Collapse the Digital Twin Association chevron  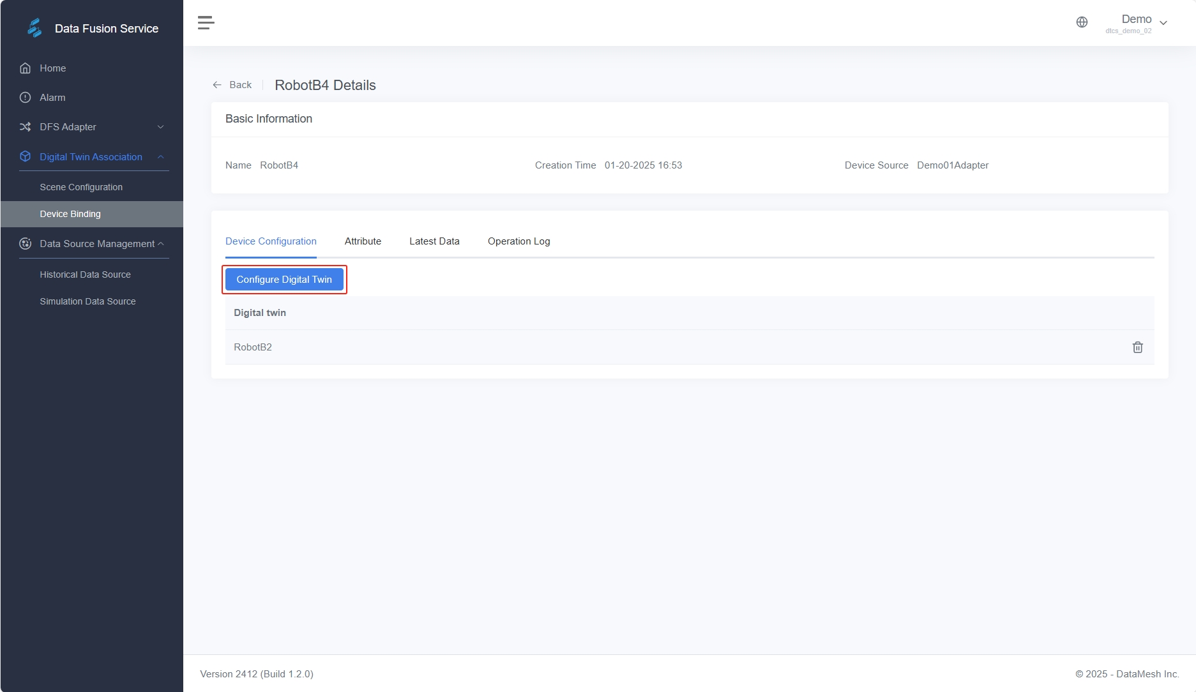pos(161,157)
